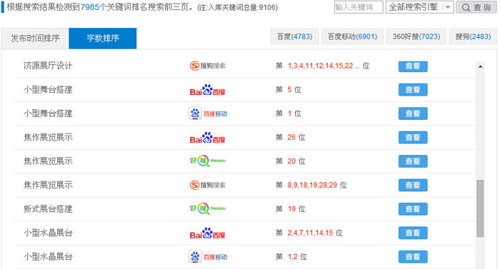This screenshot has width=500, height=269.
Task: Click the 7985 keyword count link
Action: pos(90,7)
